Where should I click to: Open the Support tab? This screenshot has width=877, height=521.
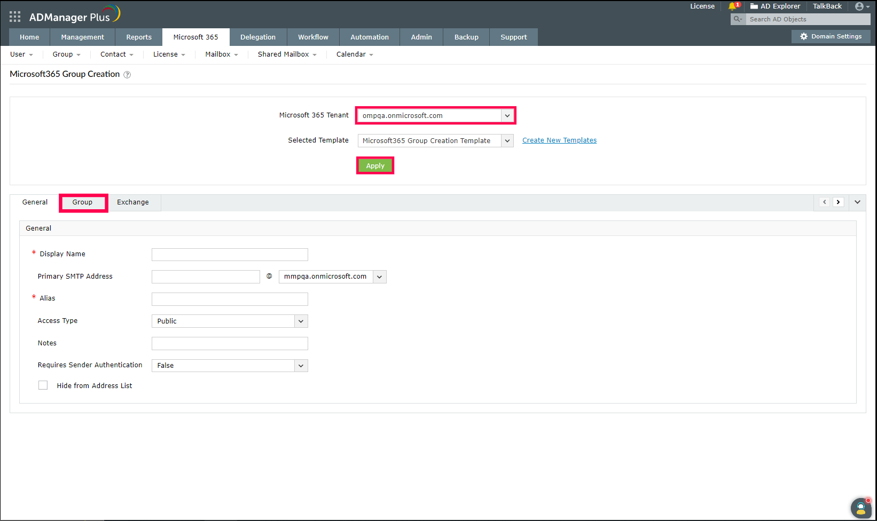point(514,37)
